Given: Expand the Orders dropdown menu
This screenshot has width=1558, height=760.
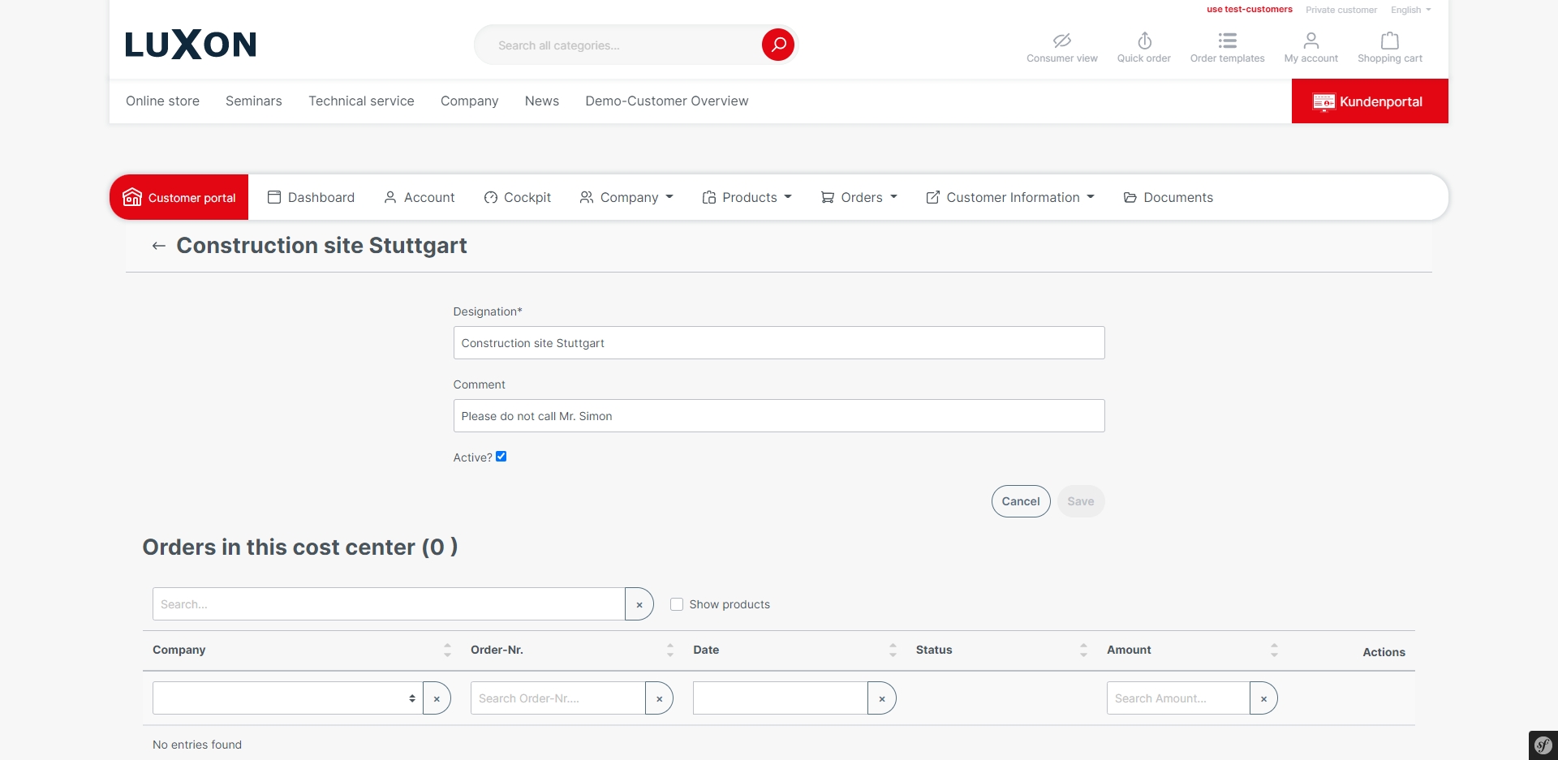Looking at the screenshot, I should (859, 197).
